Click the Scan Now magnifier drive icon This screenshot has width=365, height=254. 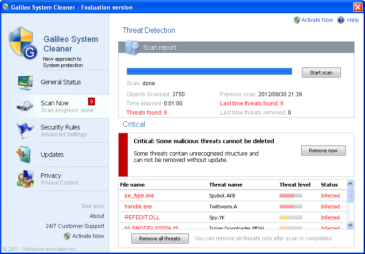[25, 106]
